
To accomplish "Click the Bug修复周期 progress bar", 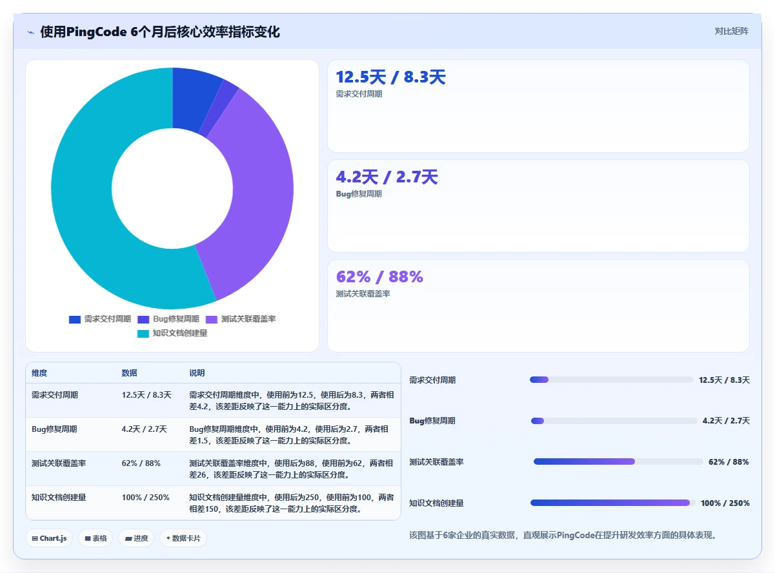I will click(x=614, y=421).
